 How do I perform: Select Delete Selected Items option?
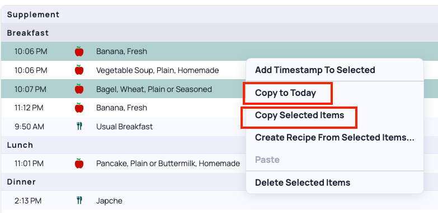303,183
